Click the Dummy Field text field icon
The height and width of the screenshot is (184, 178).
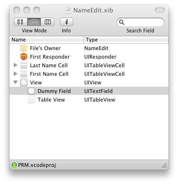click(31, 91)
